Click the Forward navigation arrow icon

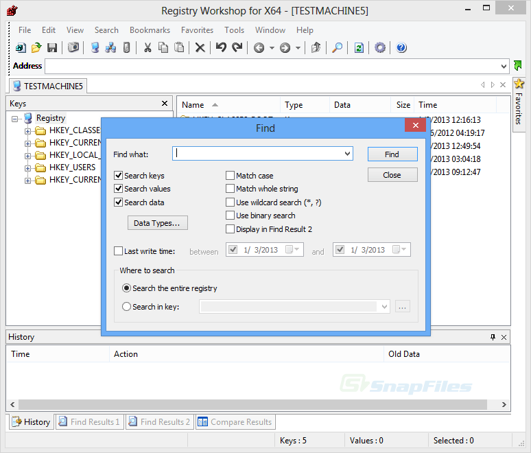pyautogui.click(x=285, y=48)
